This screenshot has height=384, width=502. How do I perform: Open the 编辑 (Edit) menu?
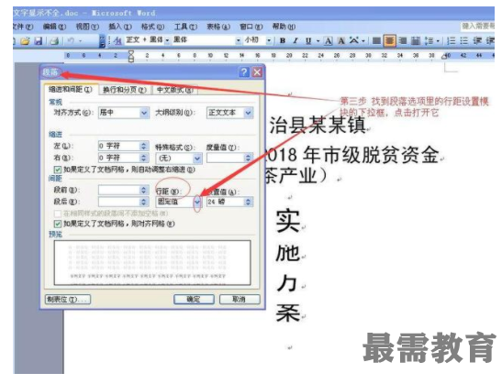[x=54, y=27]
